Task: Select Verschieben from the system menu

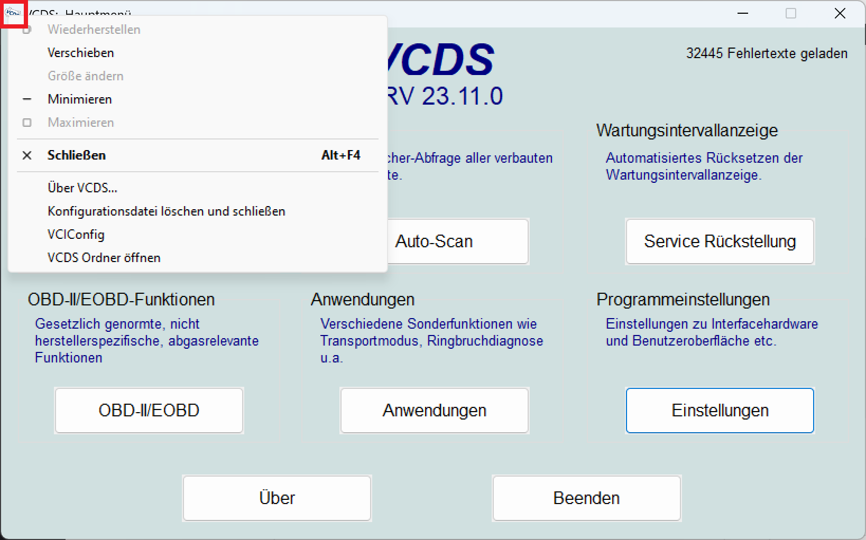Action: 198,53
